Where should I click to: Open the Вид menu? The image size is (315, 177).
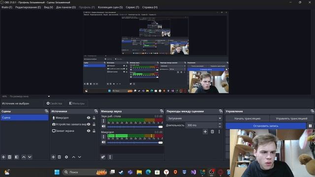coord(48,7)
